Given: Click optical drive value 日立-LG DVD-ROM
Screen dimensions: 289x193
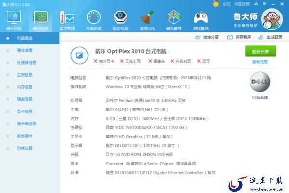Looking at the screenshot, I should pos(139,154).
